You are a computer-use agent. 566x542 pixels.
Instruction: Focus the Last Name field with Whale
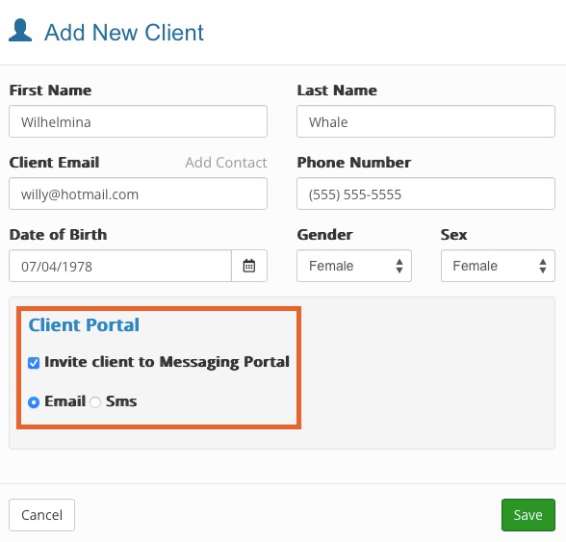click(425, 121)
